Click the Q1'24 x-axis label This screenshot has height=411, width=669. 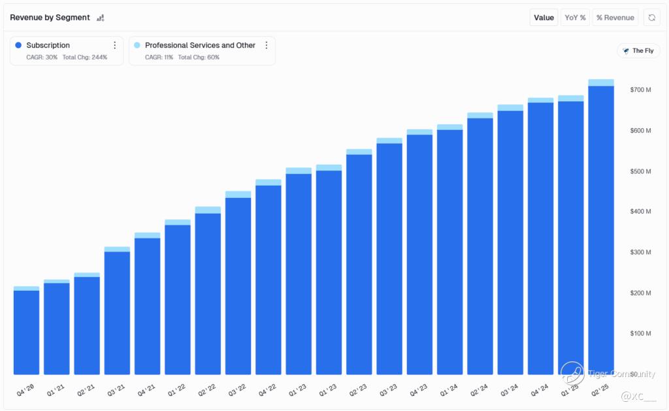tap(449, 389)
